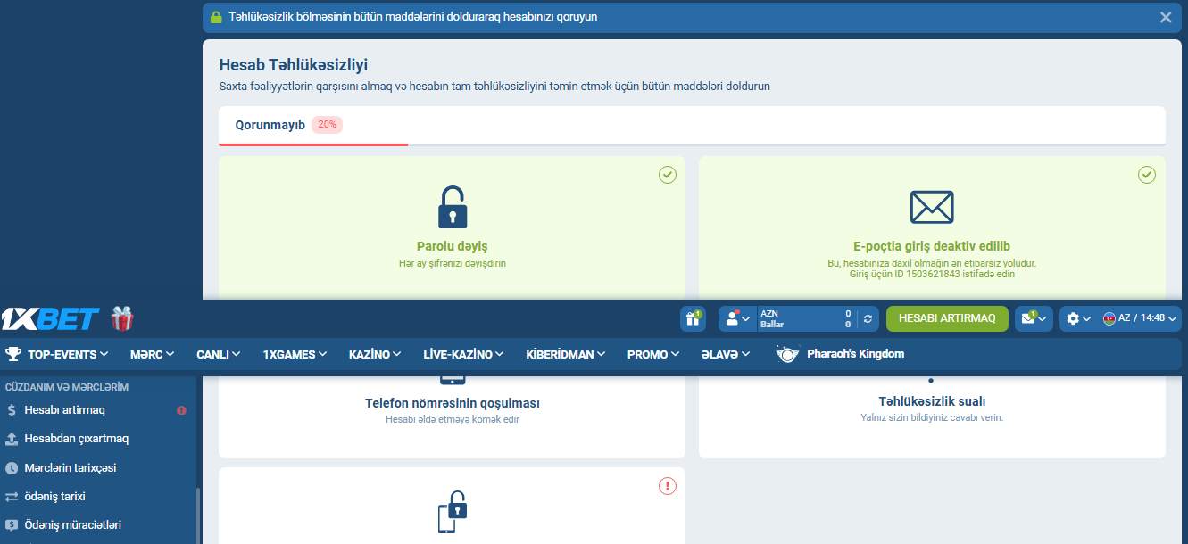Open the AZ language and time dropdown

pyautogui.click(x=1141, y=318)
